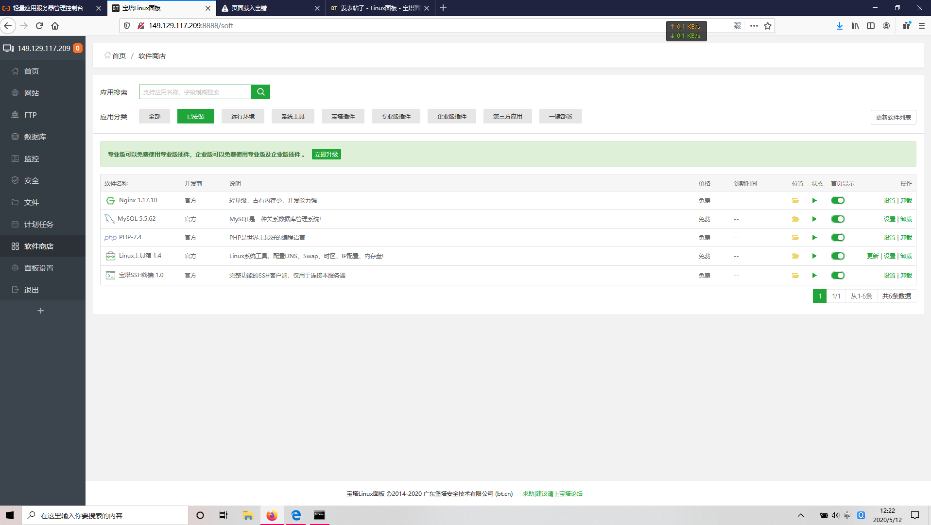The height and width of the screenshot is (525, 931).
Task: Open the QR code icon in address bar
Action: tap(737, 26)
